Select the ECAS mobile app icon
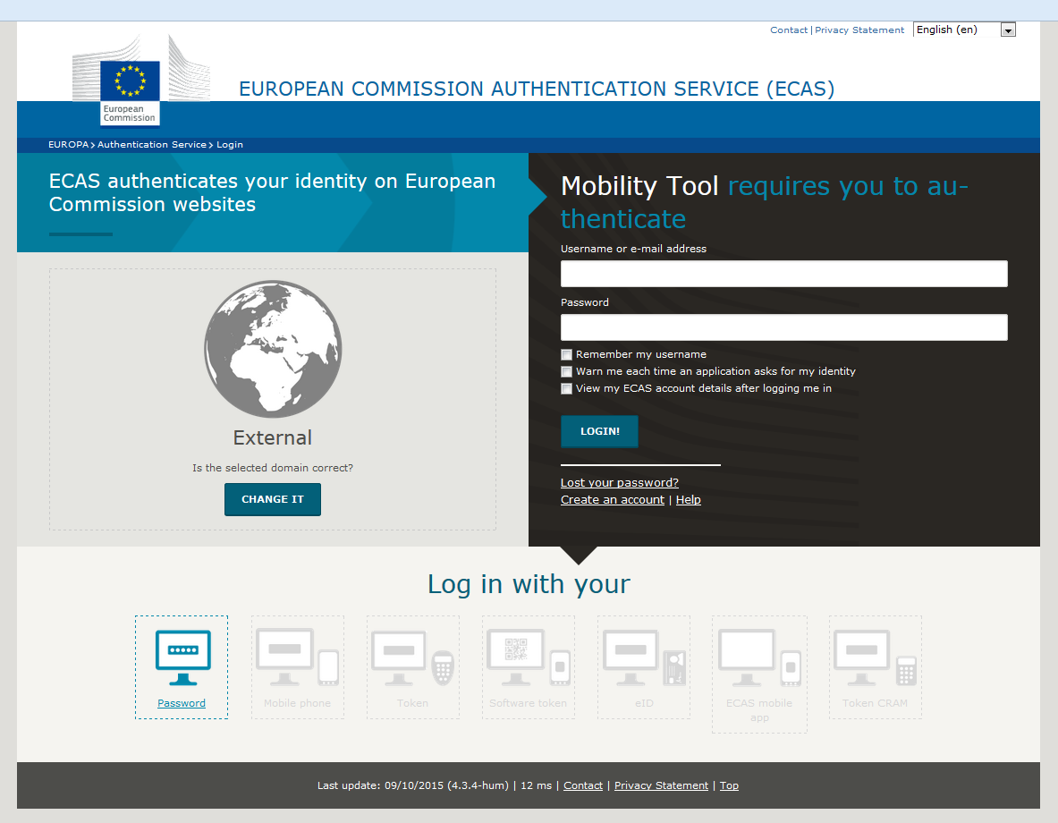Viewport: 1058px width, 823px height. point(760,658)
